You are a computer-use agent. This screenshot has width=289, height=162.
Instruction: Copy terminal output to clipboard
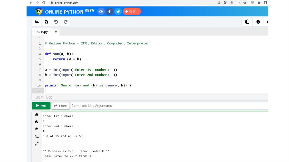point(36,115)
